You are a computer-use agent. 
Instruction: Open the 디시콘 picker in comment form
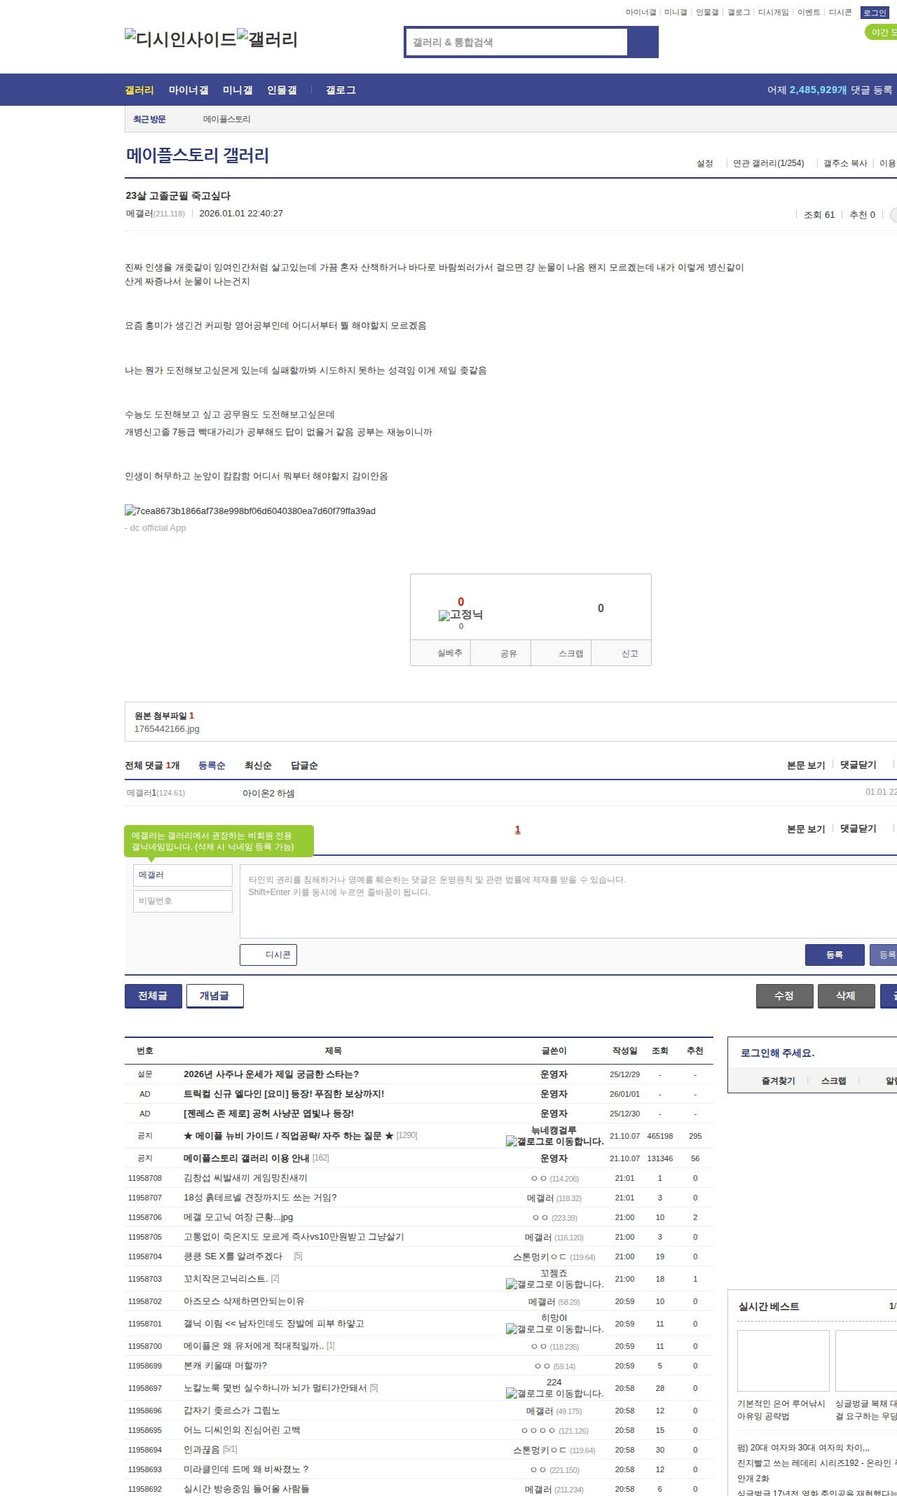[x=268, y=955]
